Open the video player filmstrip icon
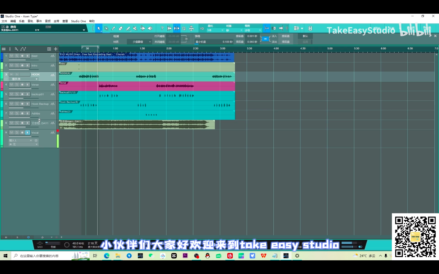The image size is (439, 274). (x=310, y=28)
